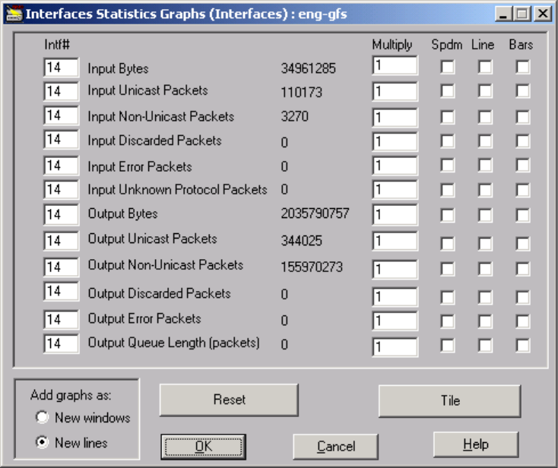Screen dimensions: 558x468
Task: Focus Multiply field for Input Non-Unicast Packets
Action: pyautogui.click(x=395, y=118)
